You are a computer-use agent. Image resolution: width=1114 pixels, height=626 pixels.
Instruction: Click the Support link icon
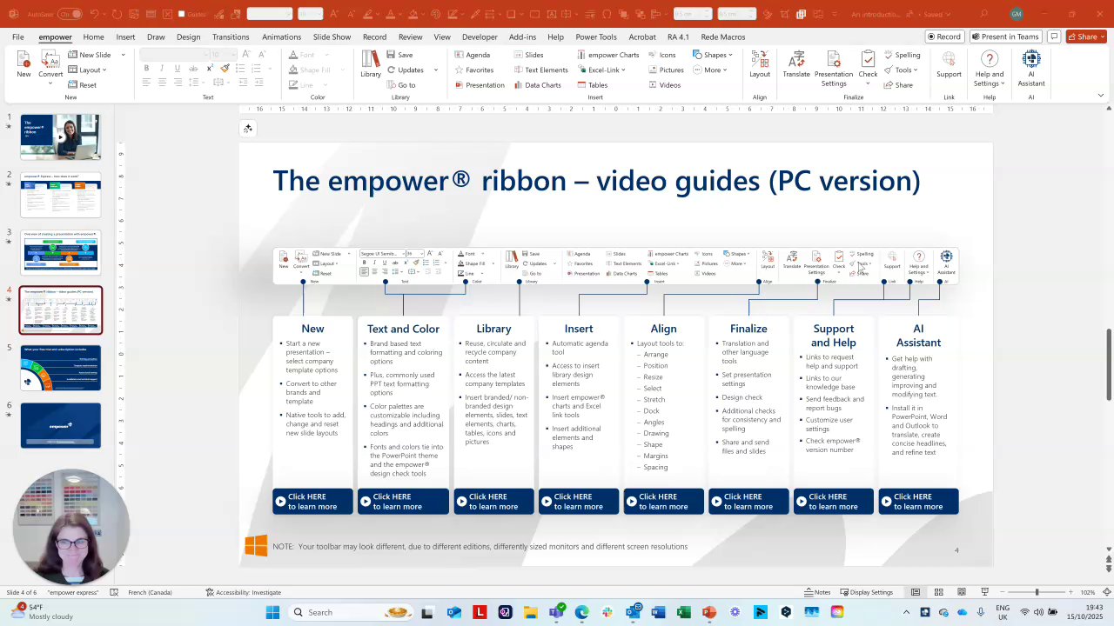[949, 63]
